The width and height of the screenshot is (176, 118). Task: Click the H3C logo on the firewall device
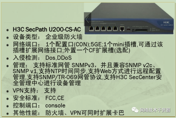tap(166, 22)
